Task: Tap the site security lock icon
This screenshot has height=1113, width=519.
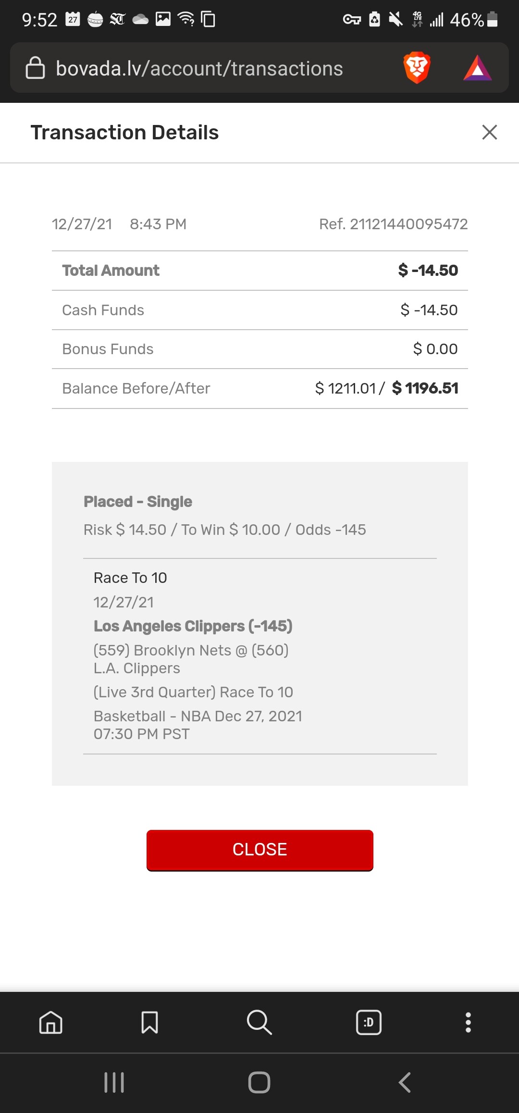Action: [x=35, y=68]
